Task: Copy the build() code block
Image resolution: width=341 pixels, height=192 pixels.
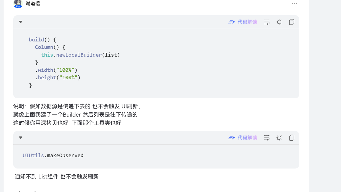Action: click(x=292, y=22)
